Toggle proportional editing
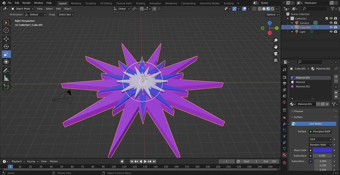Screen dimensions: 340x175 (x=154, y=9)
